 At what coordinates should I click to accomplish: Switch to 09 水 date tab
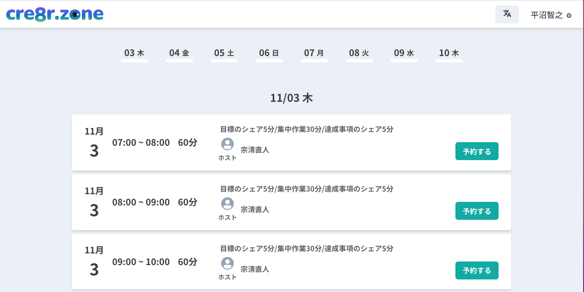click(x=404, y=53)
